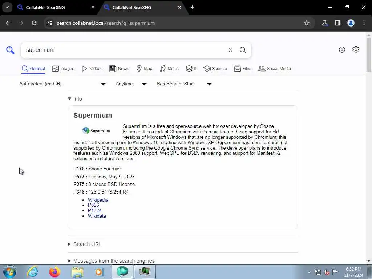
Task: Close the active CollabNet SearXNG tab
Action: click(179, 7)
